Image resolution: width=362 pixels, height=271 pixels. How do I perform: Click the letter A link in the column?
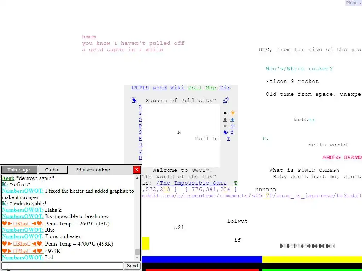click(x=140, y=107)
